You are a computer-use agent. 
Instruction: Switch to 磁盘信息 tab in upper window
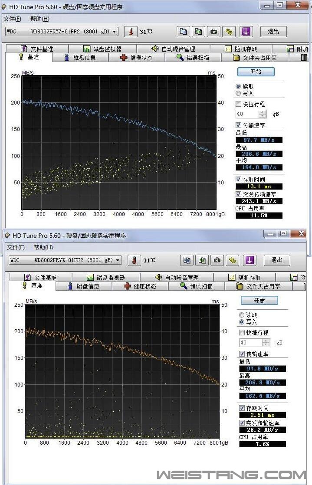point(80,58)
